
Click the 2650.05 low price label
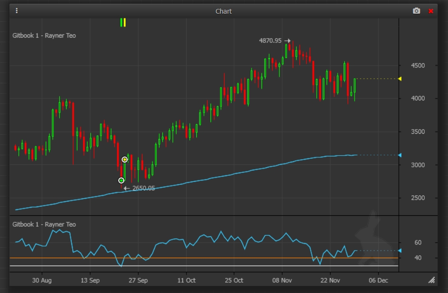click(144, 188)
